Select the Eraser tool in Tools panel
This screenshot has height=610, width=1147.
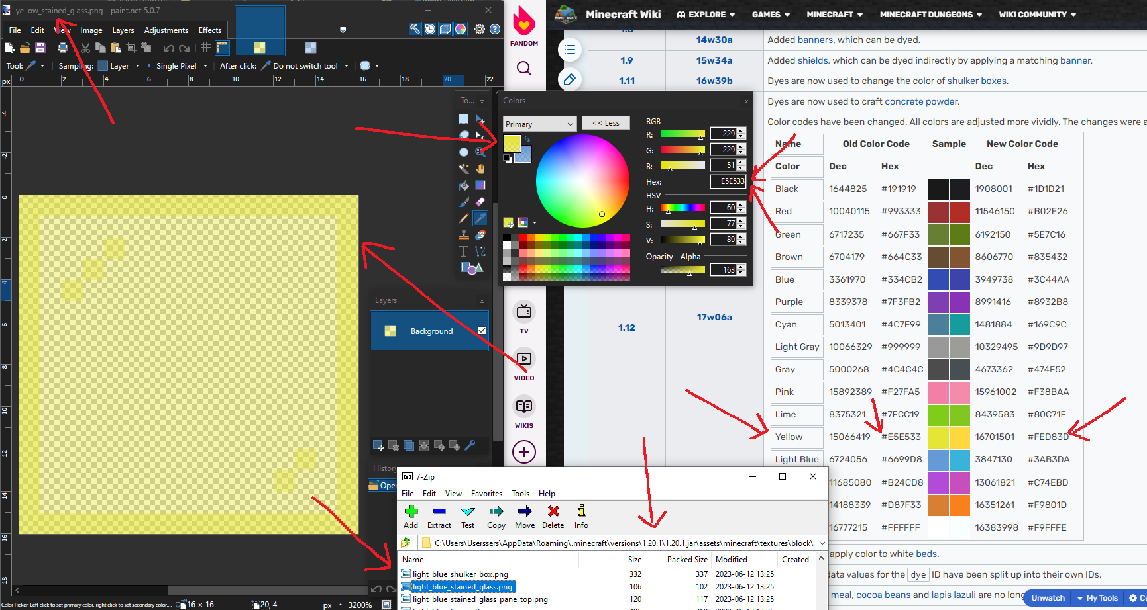pos(480,202)
